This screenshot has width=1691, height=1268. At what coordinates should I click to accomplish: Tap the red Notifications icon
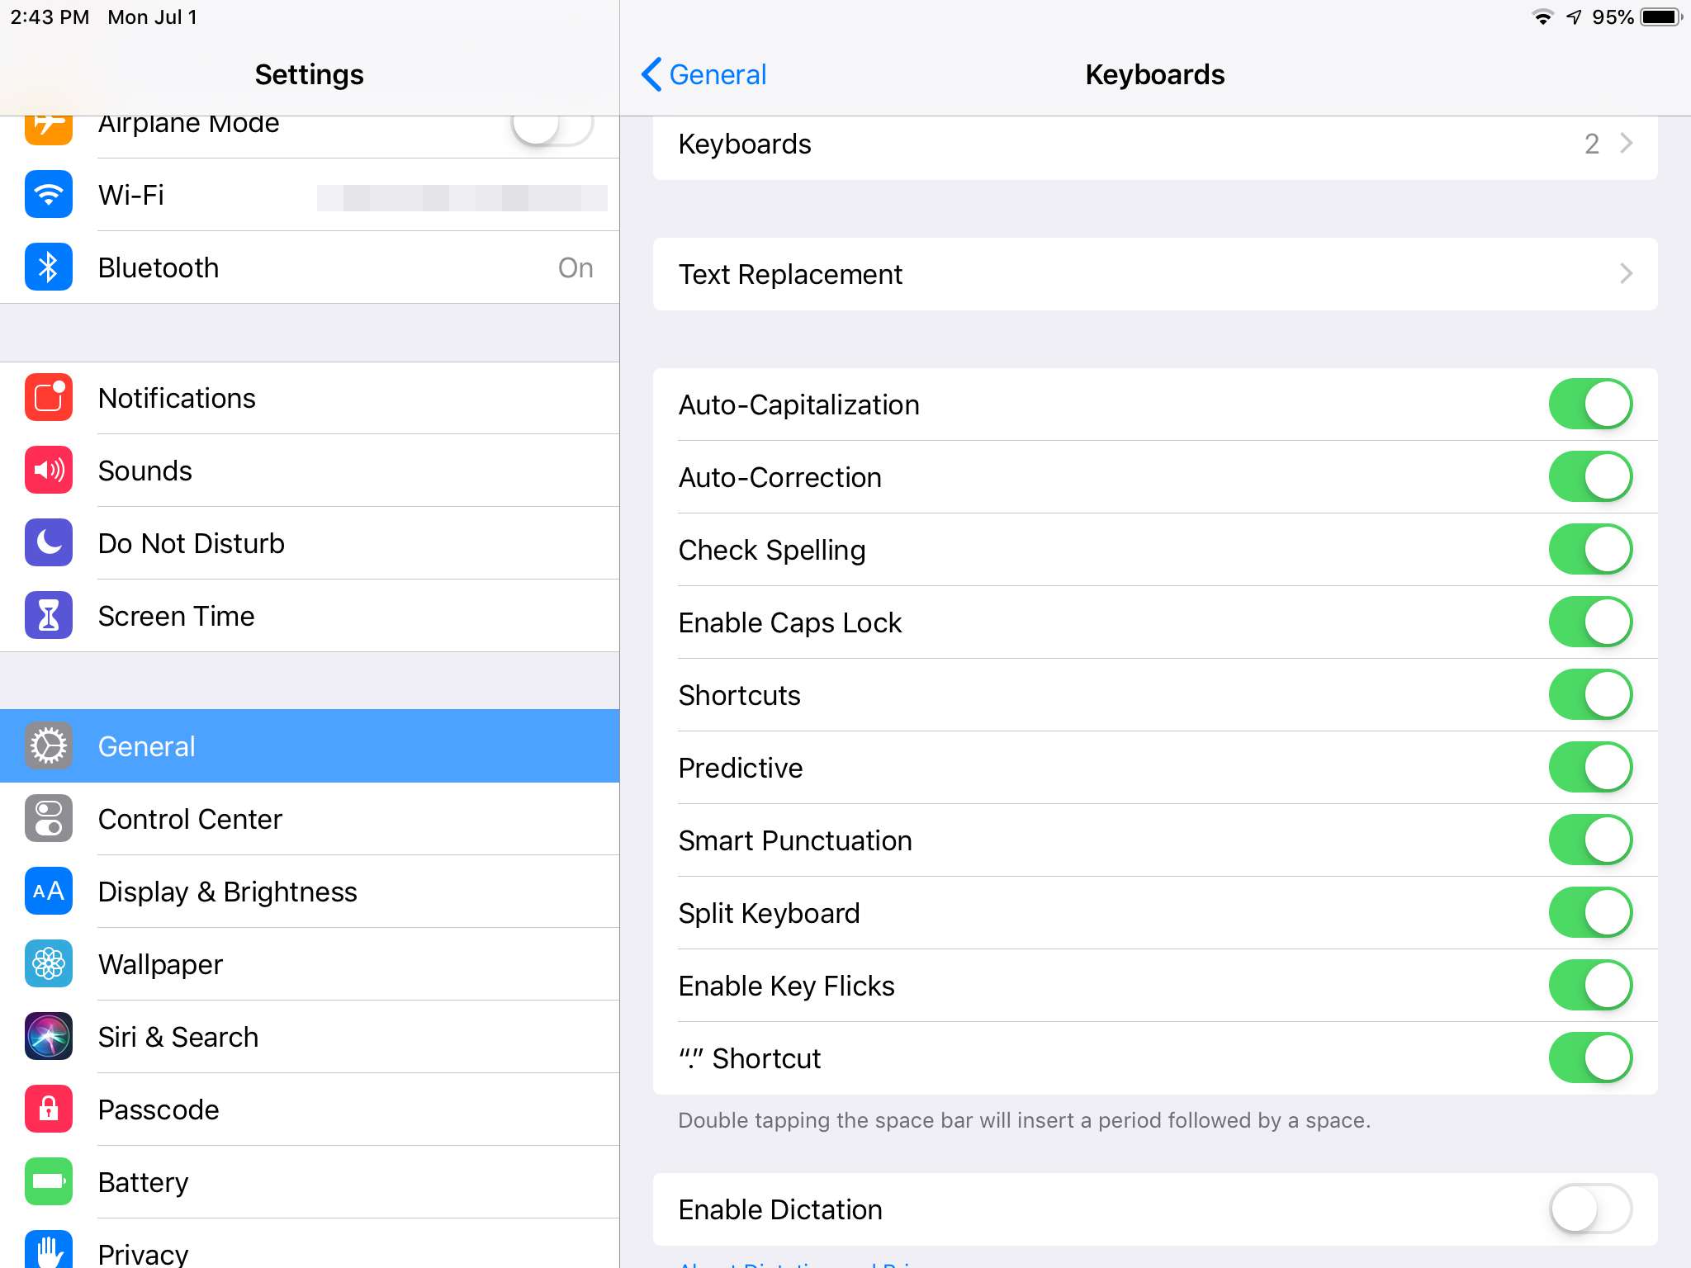tap(49, 398)
